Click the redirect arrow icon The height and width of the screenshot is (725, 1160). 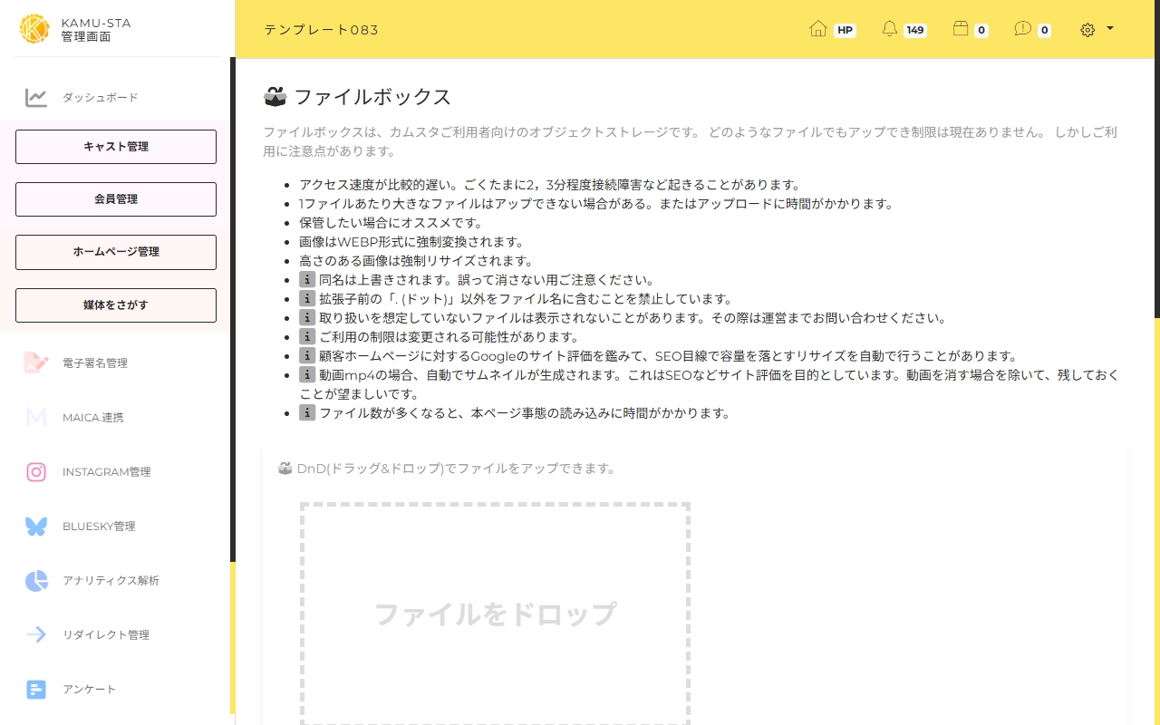(36, 635)
